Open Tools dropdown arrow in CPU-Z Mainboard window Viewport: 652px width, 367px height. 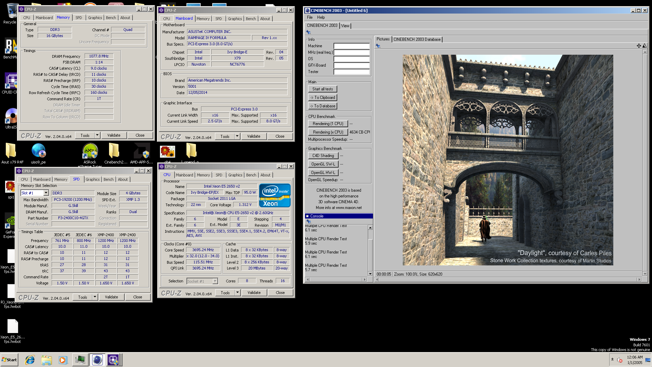tap(237, 136)
